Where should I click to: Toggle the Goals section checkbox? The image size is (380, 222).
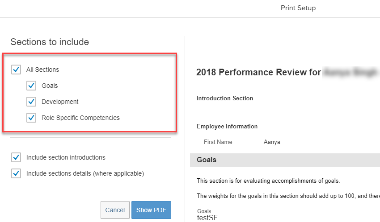[x=31, y=86]
